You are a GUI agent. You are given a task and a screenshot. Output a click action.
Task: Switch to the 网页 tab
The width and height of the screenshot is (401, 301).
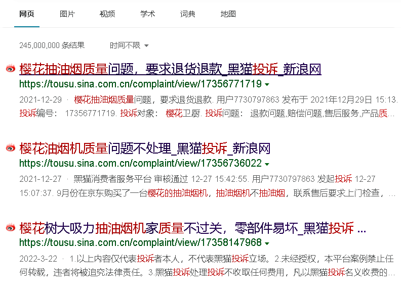27,14
